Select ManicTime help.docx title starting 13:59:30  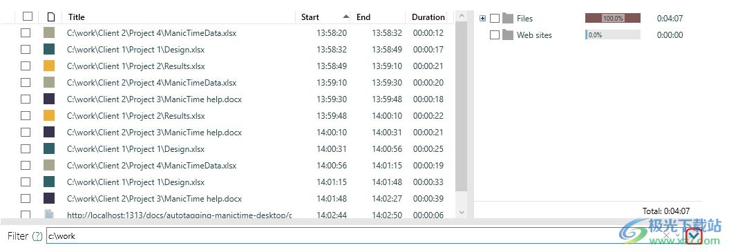coord(154,99)
